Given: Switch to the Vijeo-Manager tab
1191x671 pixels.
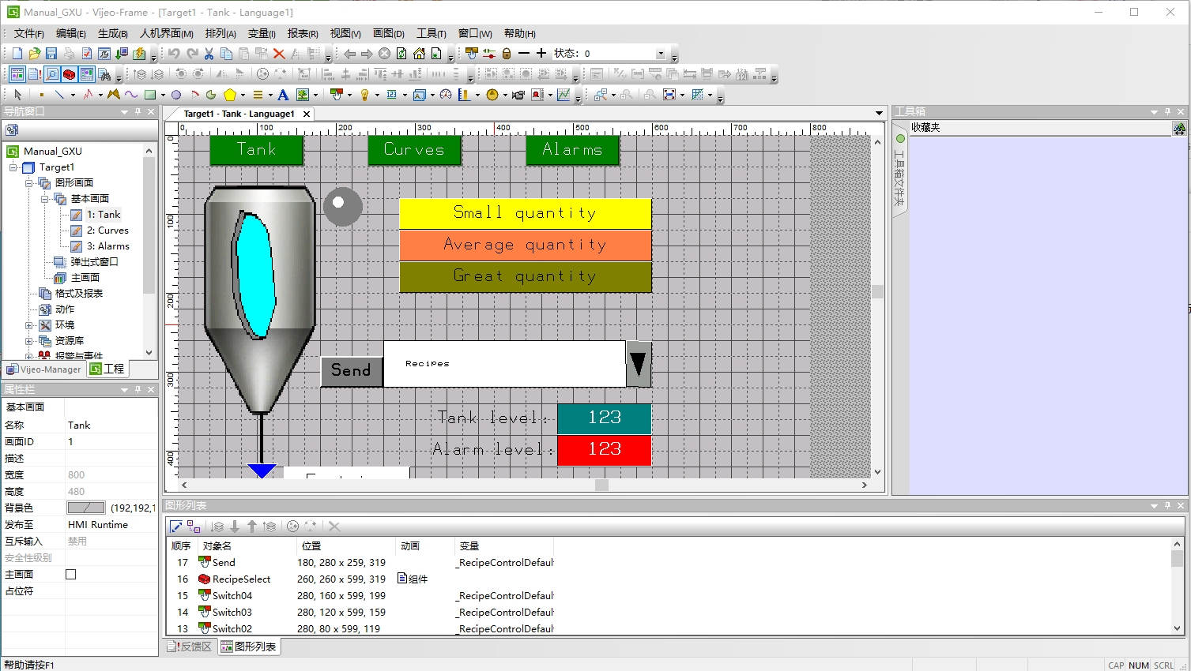Looking at the screenshot, I should click(44, 369).
